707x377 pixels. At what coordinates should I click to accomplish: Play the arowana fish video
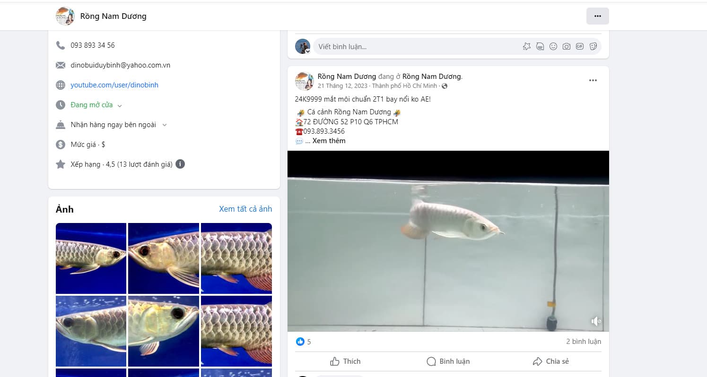(x=448, y=241)
